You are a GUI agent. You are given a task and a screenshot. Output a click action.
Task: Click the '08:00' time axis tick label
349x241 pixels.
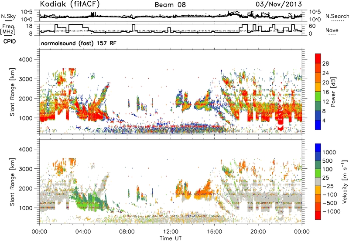(127, 231)
